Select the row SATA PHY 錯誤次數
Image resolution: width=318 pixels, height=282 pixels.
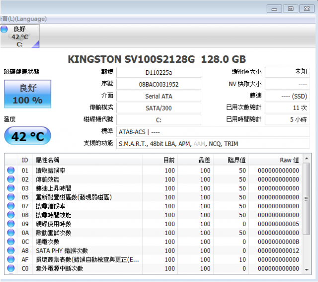point(154,251)
